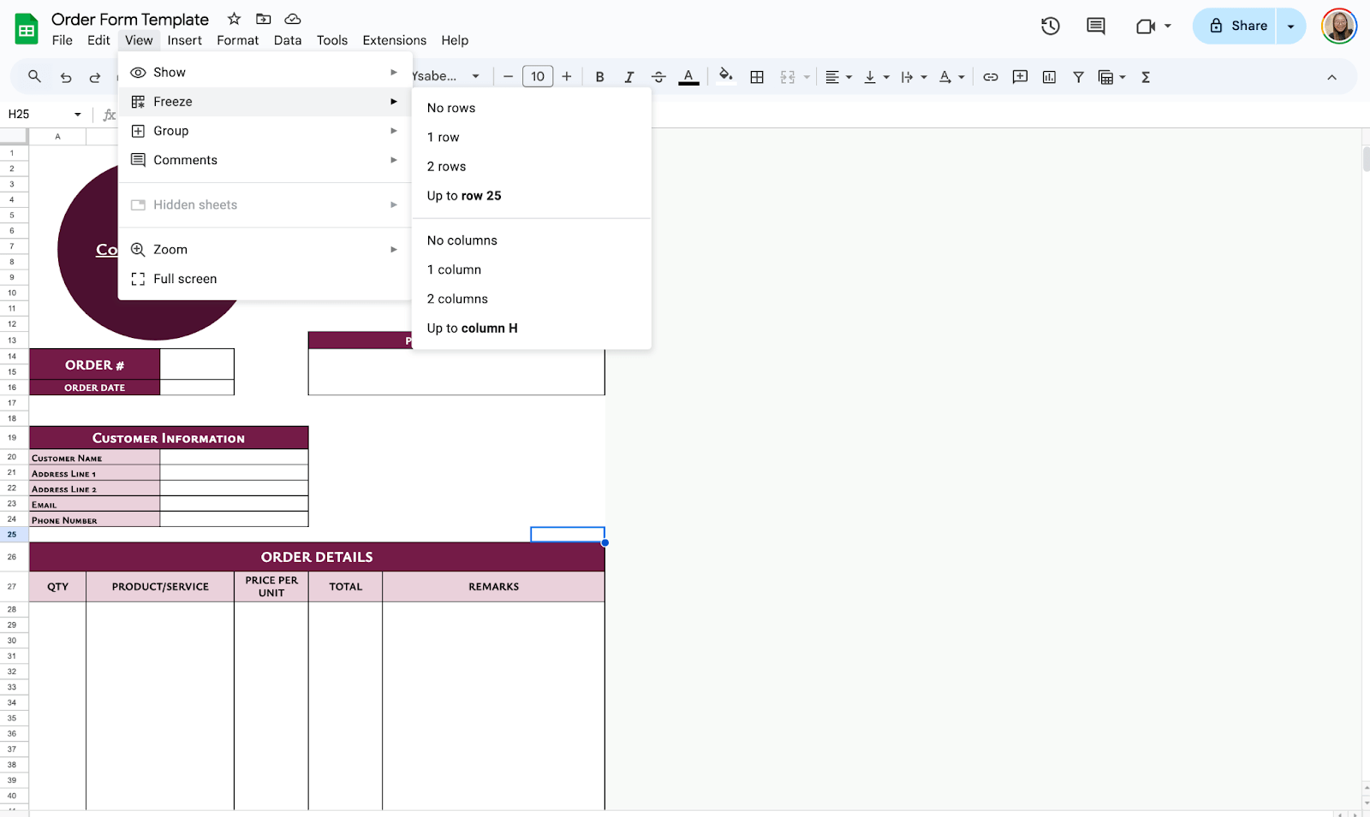Toggle italic text formatting
The image size is (1370, 817).
pyautogui.click(x=629, y=77)
